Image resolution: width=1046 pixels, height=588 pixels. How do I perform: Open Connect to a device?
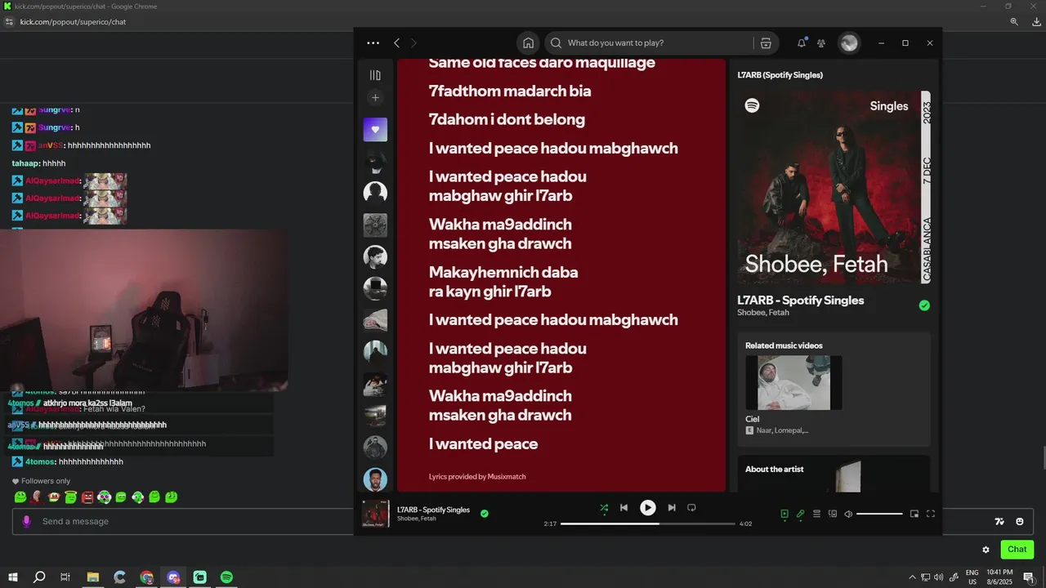[833, 514]
